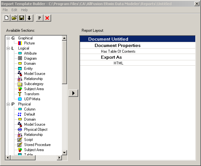Select the Physical Domain yellow icon

click(20, 119)
